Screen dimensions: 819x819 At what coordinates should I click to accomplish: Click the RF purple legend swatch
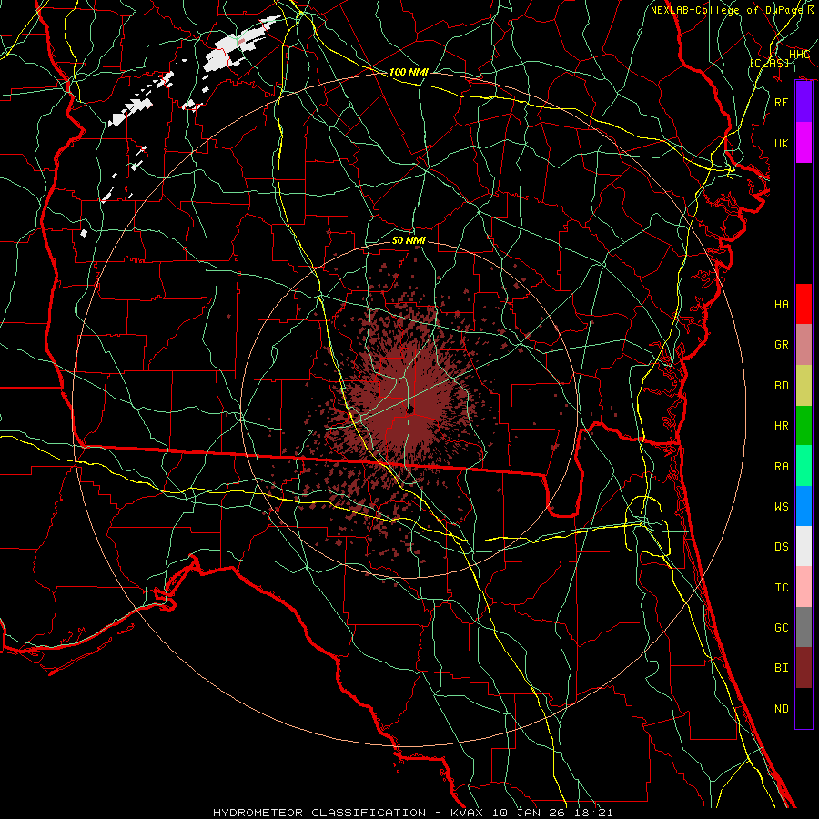804,102
